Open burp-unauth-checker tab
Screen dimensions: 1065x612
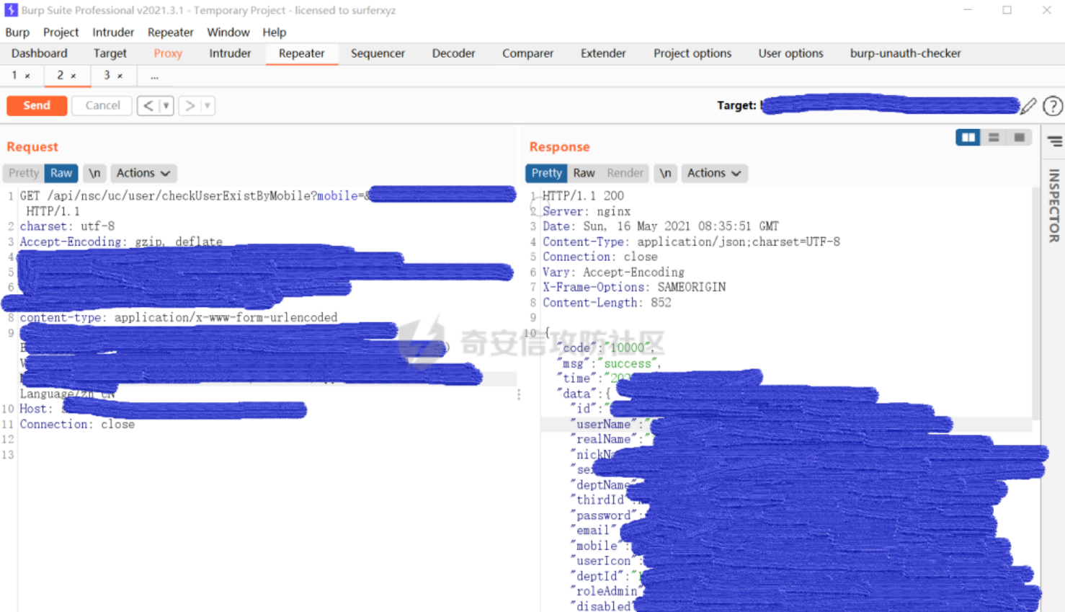click(905, 53)
